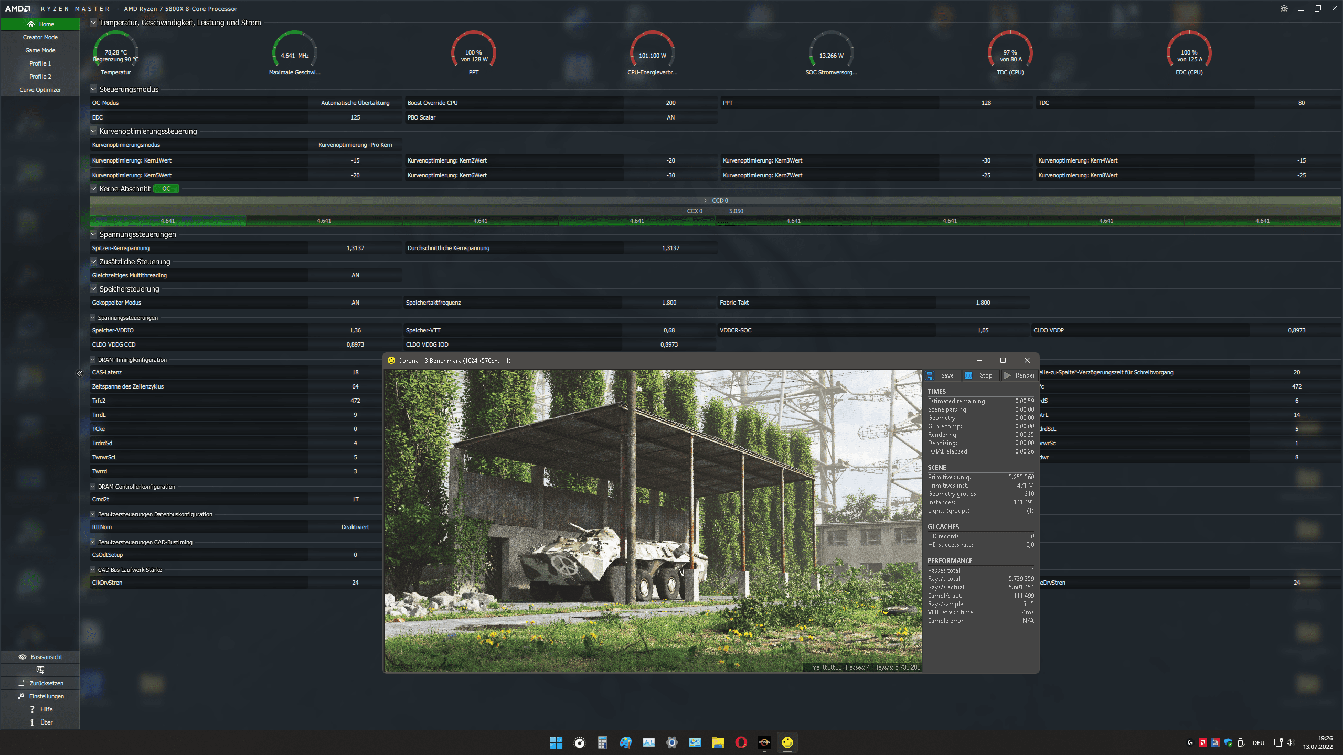Toggle Gekoppelter Modus AN switch

click(354, 303)
